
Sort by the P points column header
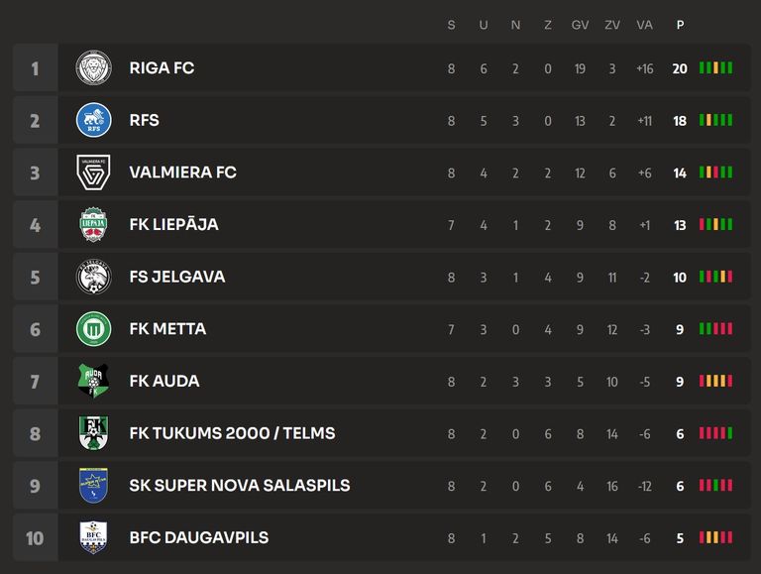click(680, 25)
